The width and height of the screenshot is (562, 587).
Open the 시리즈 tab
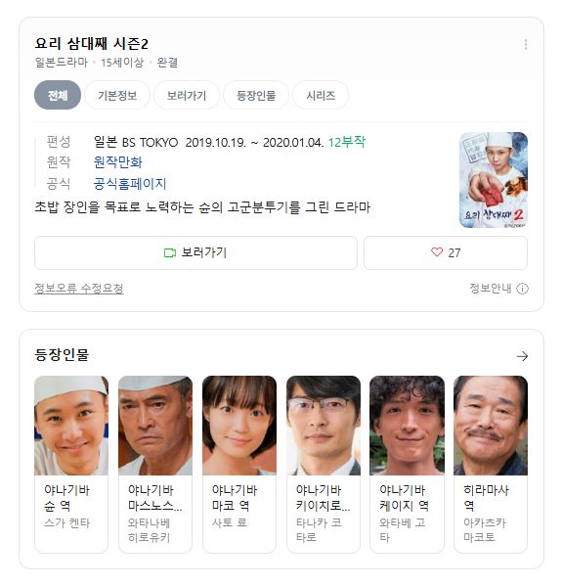pyautogui.click(x=321, y=96)
